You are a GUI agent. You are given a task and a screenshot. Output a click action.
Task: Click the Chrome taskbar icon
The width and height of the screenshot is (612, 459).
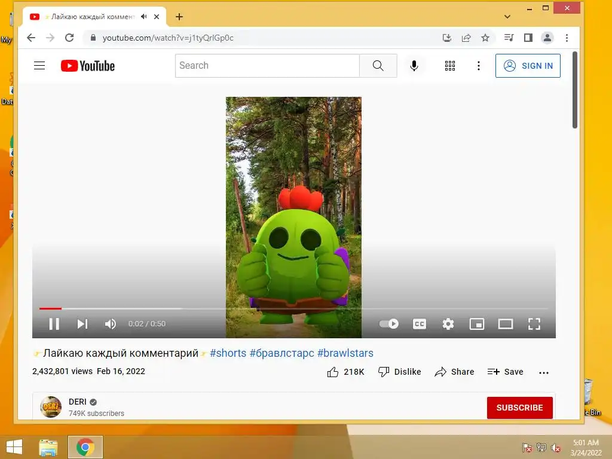[85, 447]
